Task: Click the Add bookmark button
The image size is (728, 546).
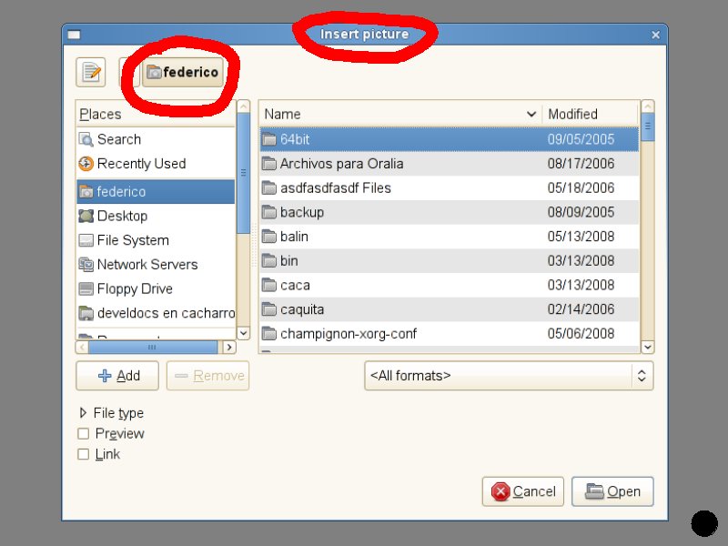Action: point(117,376)
